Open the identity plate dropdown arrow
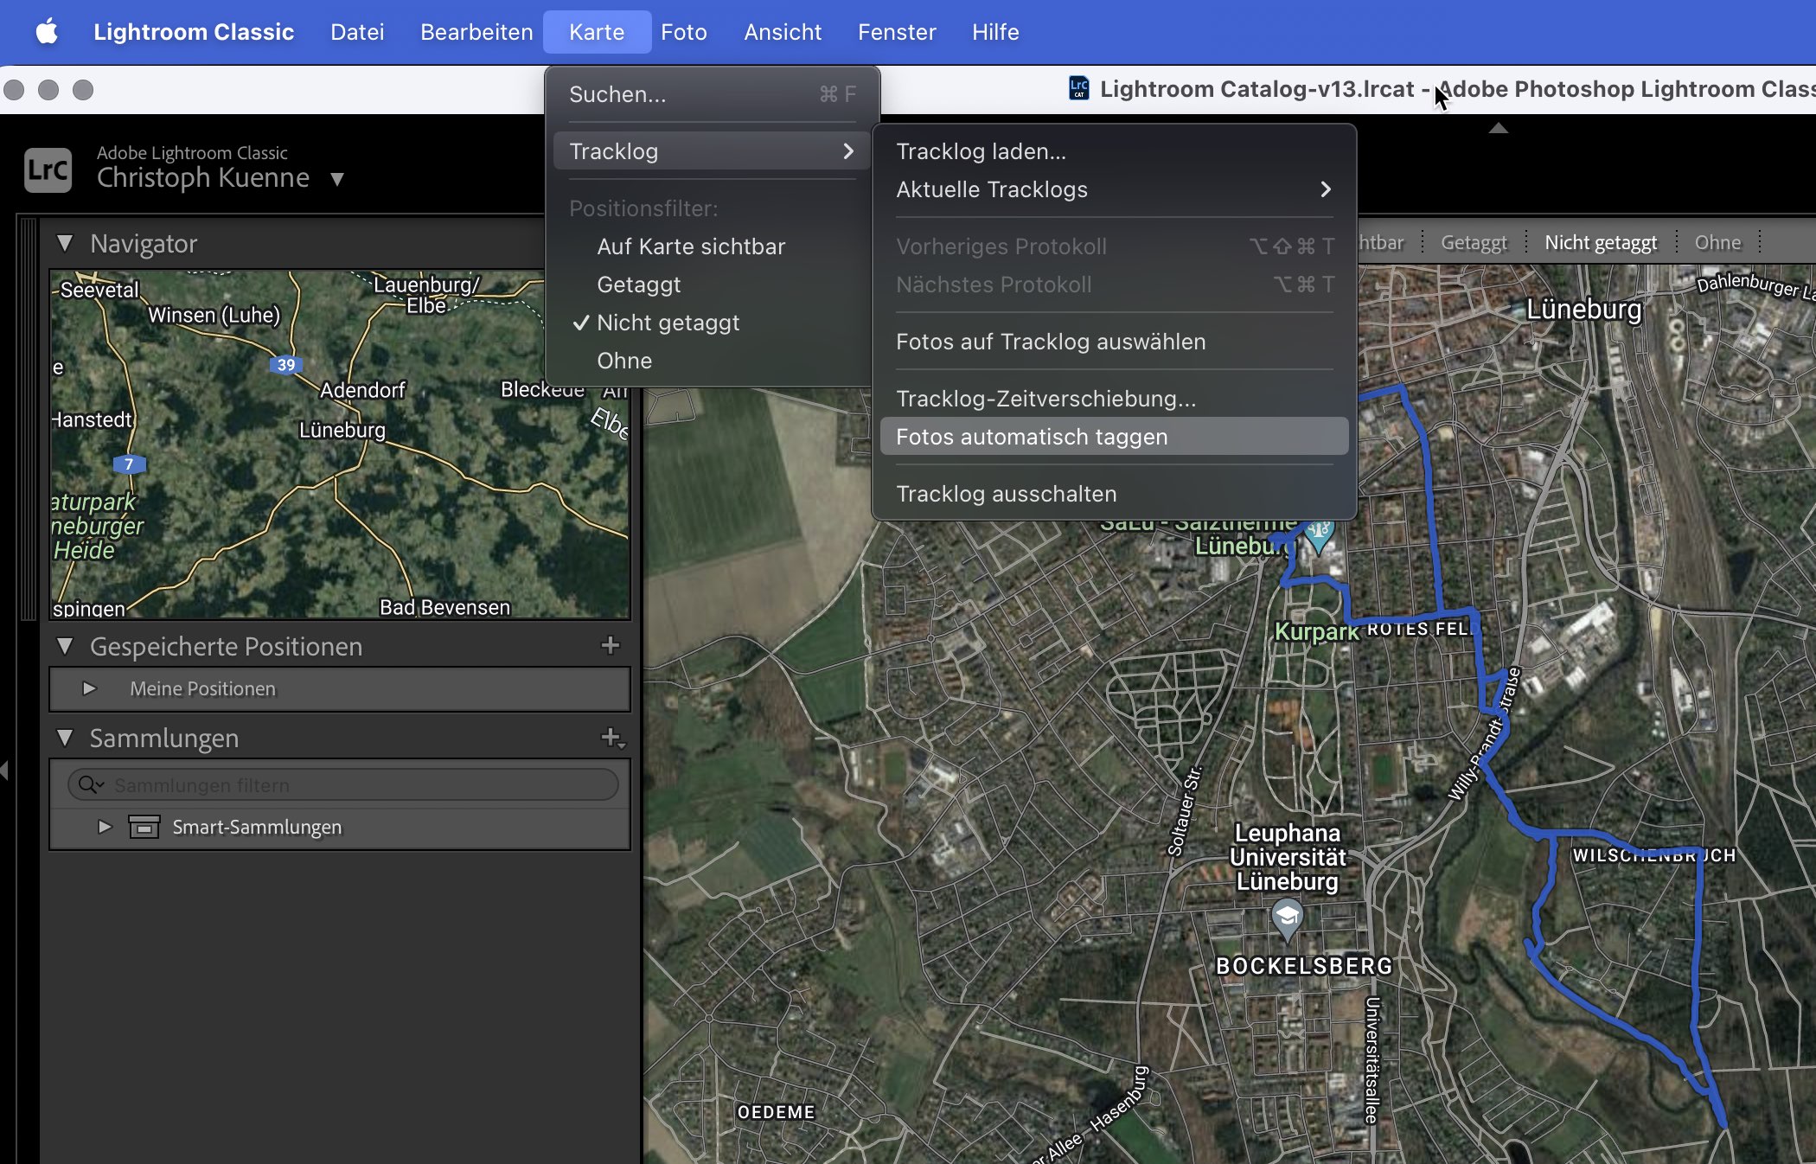1816x1164 pixels. click(337, 179)
